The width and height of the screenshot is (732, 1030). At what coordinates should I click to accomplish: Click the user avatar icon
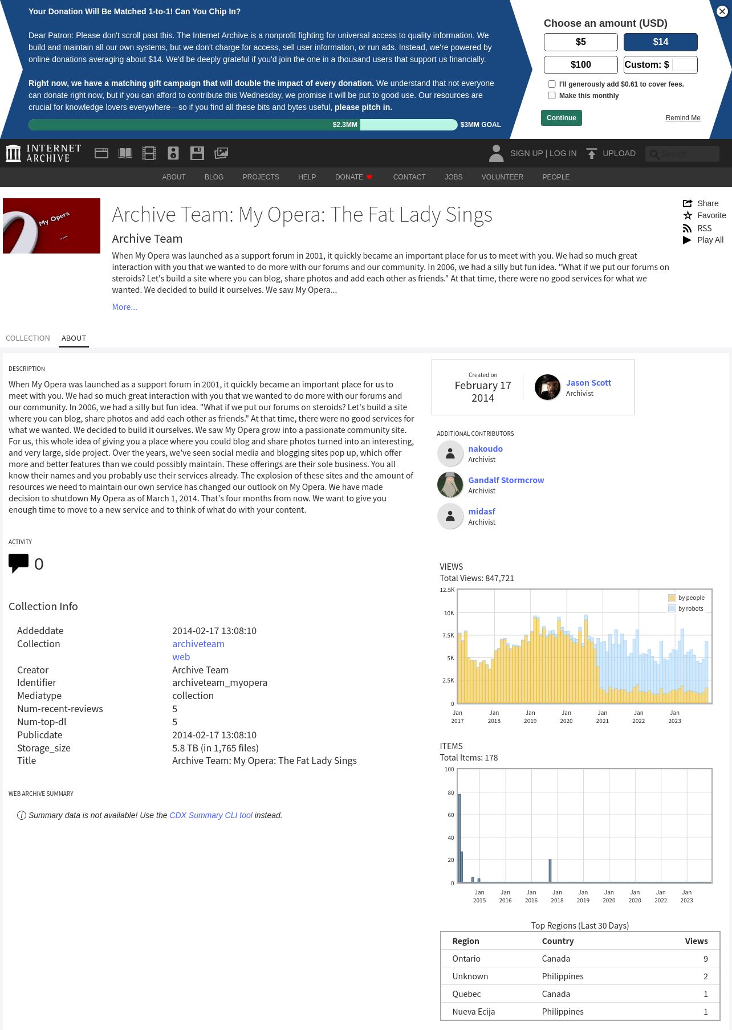(x=497, y=153)
